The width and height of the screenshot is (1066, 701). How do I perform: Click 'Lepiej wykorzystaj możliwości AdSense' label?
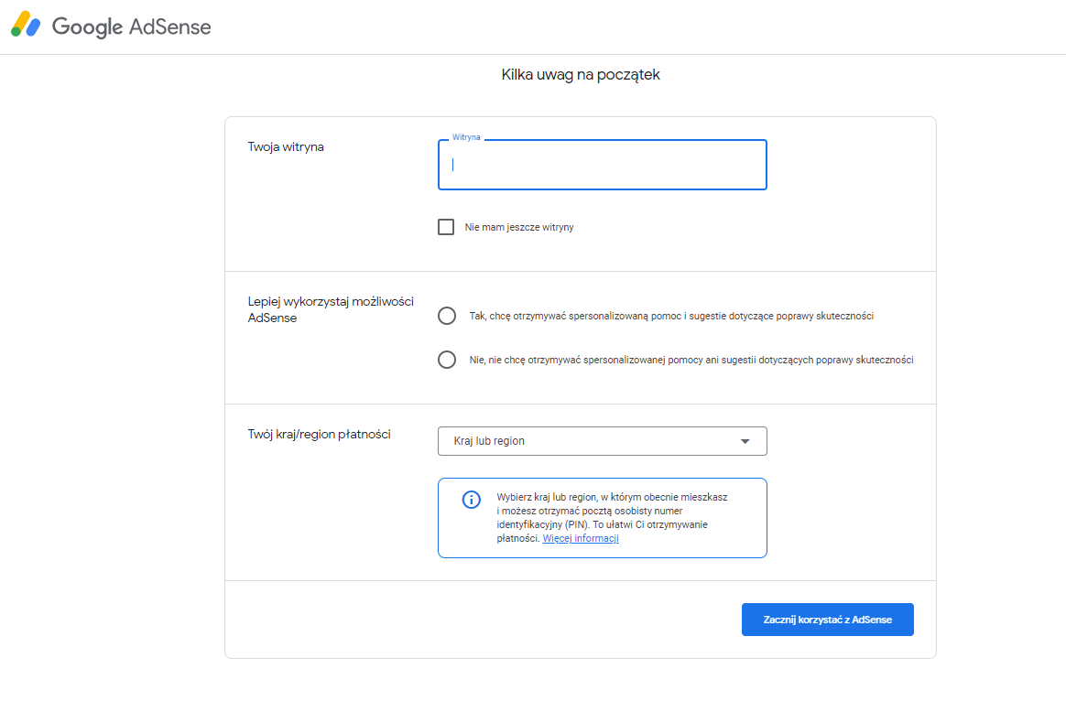click(331, 309)
